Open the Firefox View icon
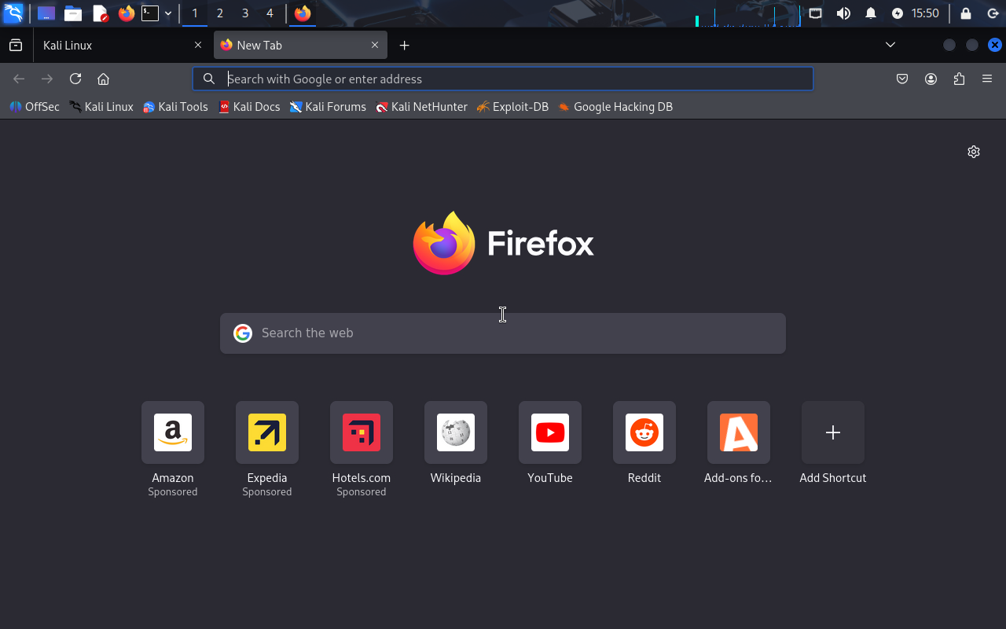1006x629 pixels. tap(16, 45)
